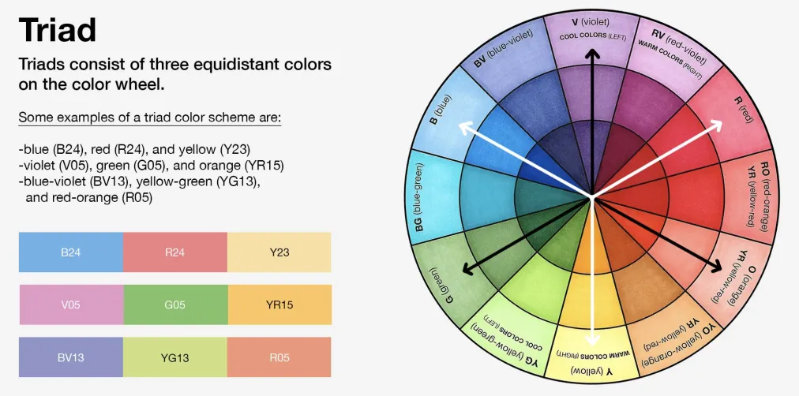Click the Y (yellow) wheel segment
The width and height of the screenshot is (799, 396).
click(591, 359)
